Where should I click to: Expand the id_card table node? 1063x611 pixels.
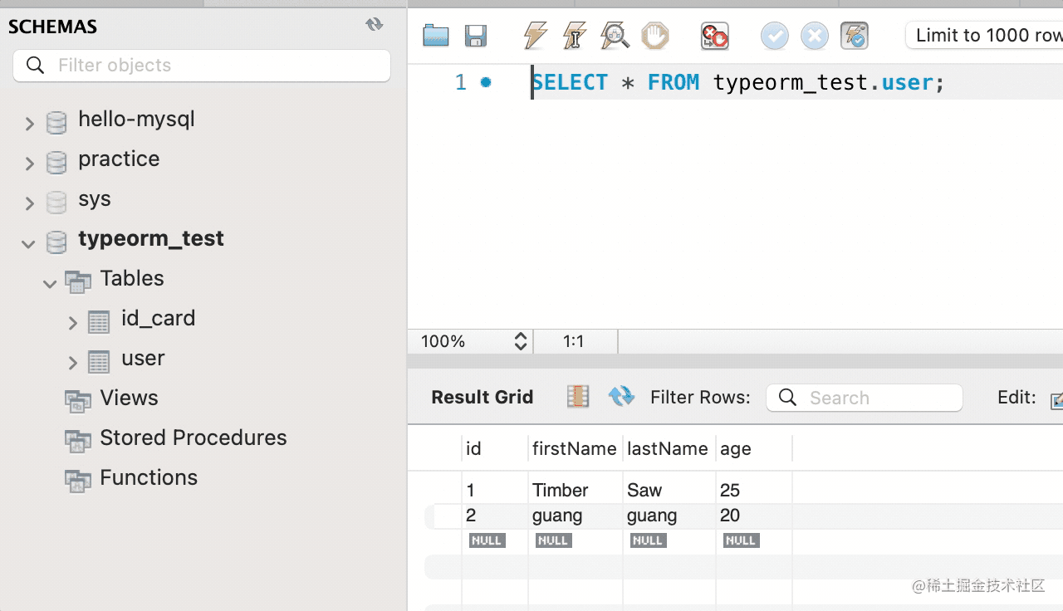coord(73,323)
